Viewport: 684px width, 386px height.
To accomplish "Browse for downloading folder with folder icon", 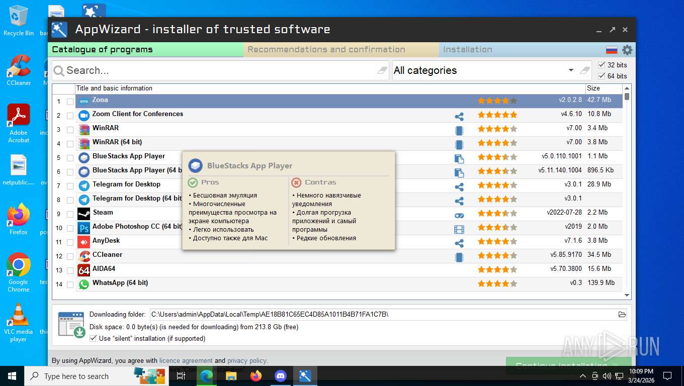I will pyautogui.click(x=622, y=315).
